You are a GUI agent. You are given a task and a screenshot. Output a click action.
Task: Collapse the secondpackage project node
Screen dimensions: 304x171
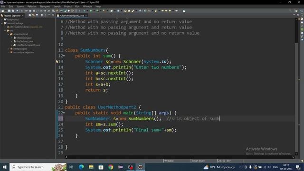[2, 23]
